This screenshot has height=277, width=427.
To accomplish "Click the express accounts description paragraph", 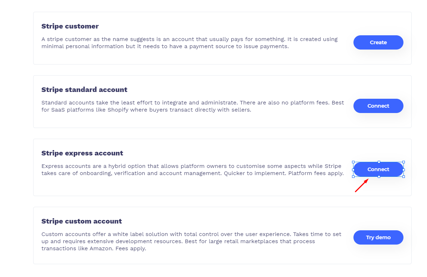I will [192, 170].
